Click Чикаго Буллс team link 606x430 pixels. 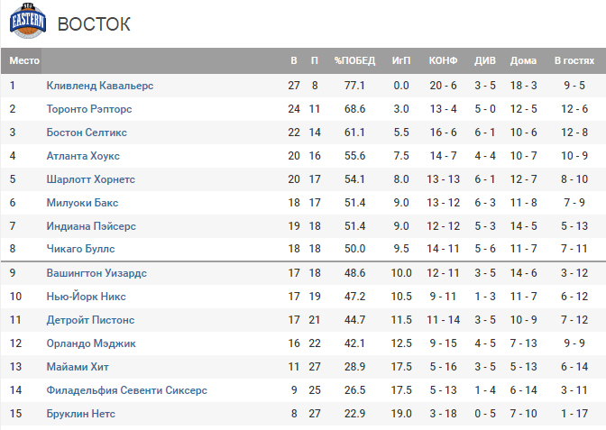pos(80,249)
